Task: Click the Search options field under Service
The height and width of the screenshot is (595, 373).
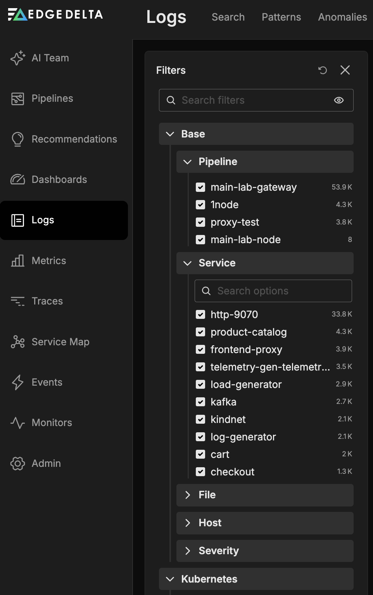Action: tap(273, 291)
